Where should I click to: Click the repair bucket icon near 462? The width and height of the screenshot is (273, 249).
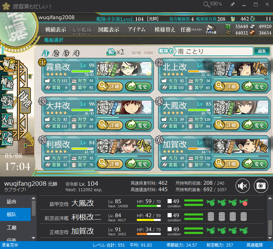coord(233,19)
